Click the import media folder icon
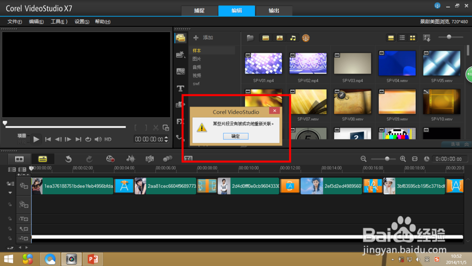This screenshot has height=266, width=472. click(251, 38)
